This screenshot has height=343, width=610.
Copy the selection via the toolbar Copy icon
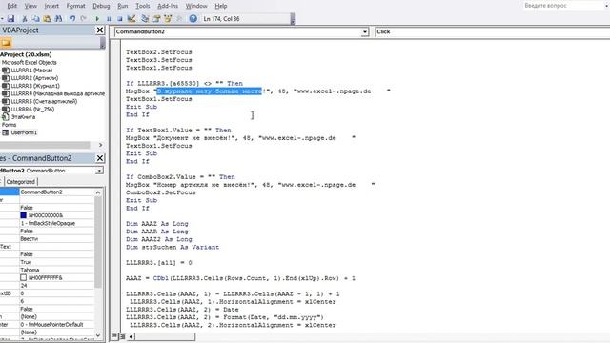coord(36,19)
